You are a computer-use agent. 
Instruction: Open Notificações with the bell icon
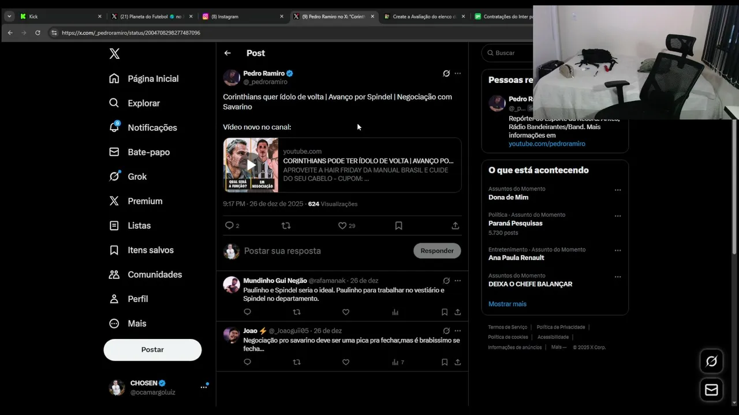coord(143,127)
